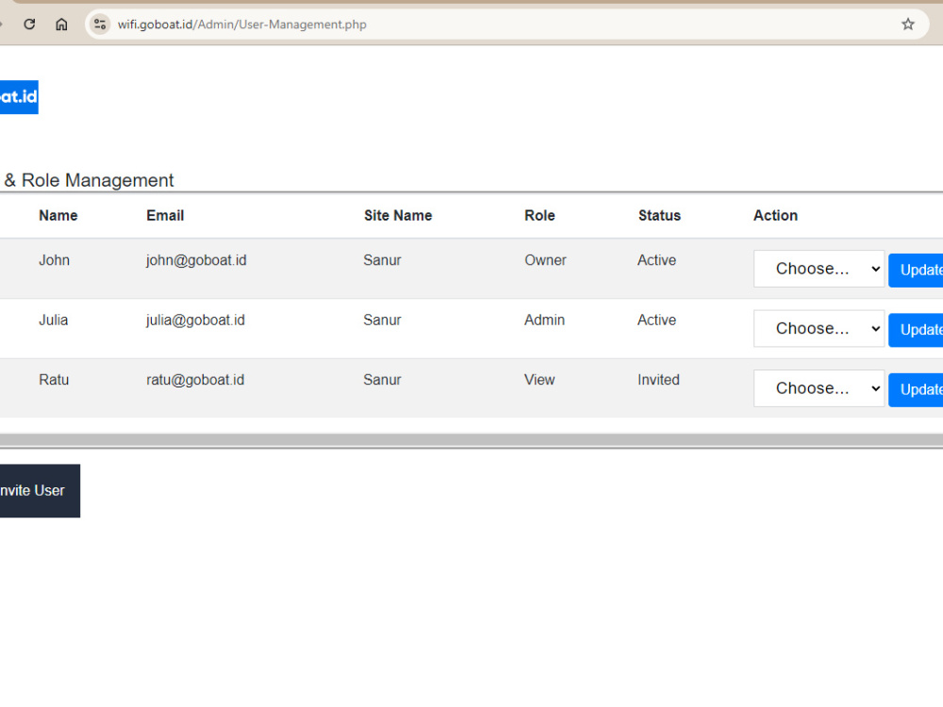Focus the address bar URL
This screenshot has width=943, height=707.
pyautogui.click(x=241, y=25)
